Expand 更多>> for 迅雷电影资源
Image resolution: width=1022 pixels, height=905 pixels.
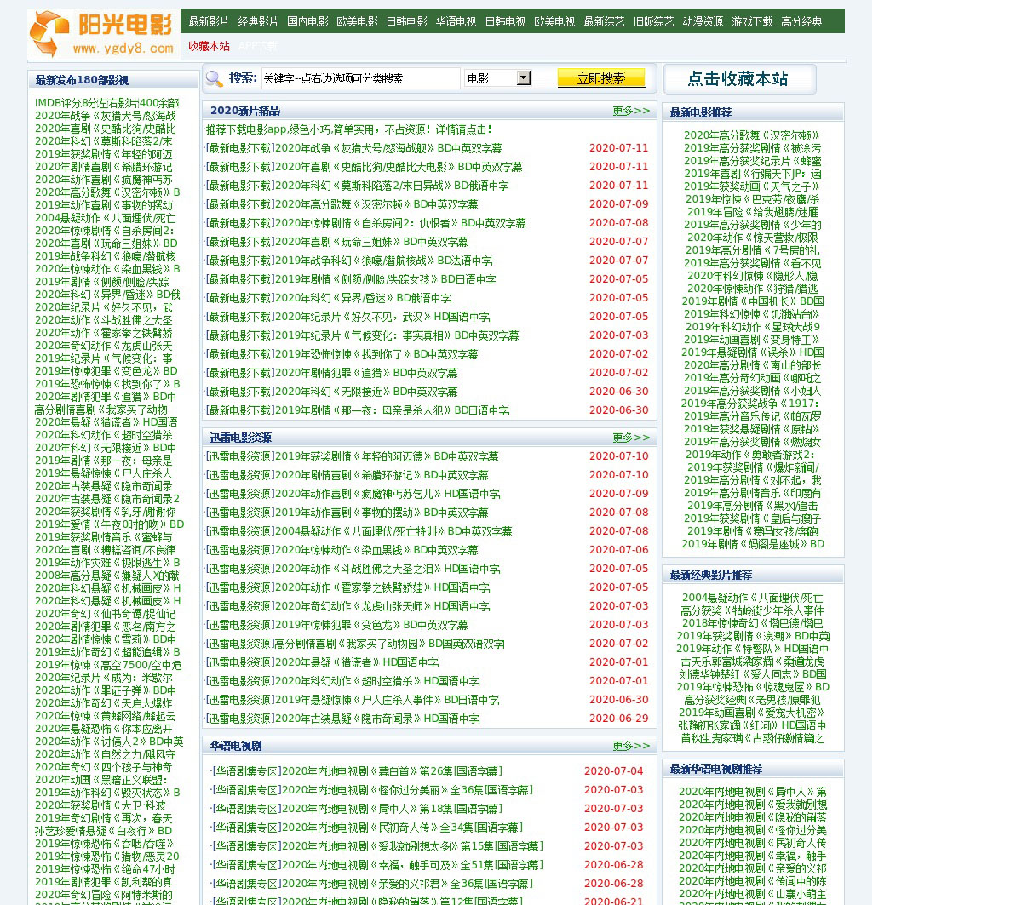click(x=630, y=438)
